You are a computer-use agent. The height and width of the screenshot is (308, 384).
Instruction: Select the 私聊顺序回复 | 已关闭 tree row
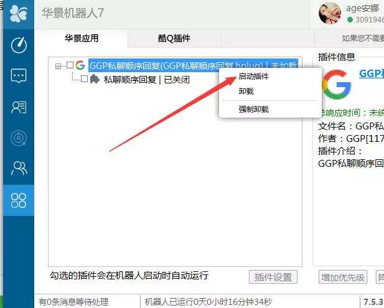146,80
